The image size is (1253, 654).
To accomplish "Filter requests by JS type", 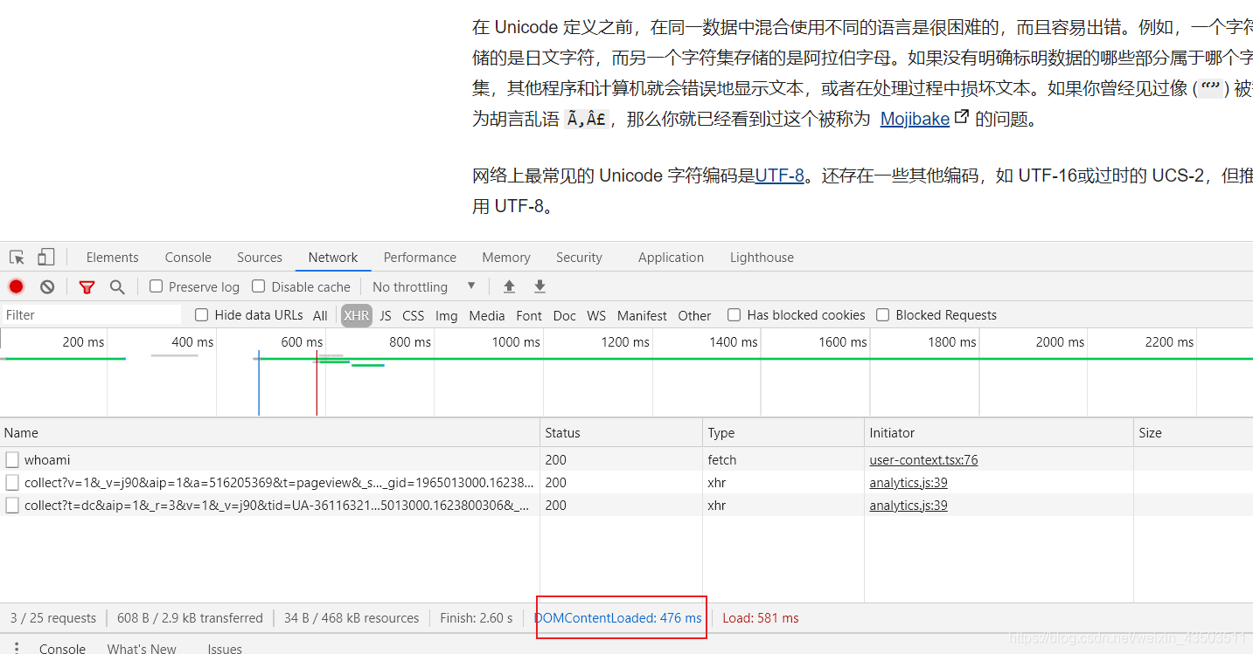I will [386, 316].
